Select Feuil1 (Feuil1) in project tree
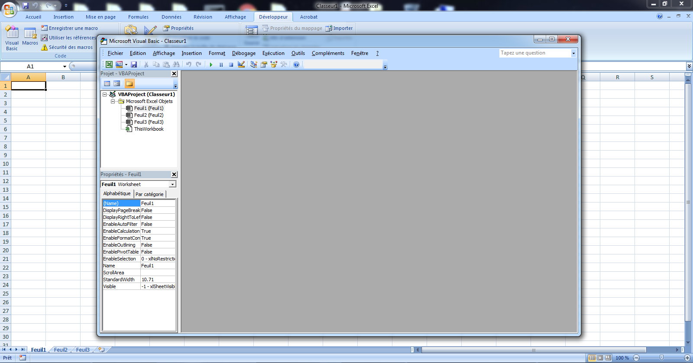 [149, 108]
